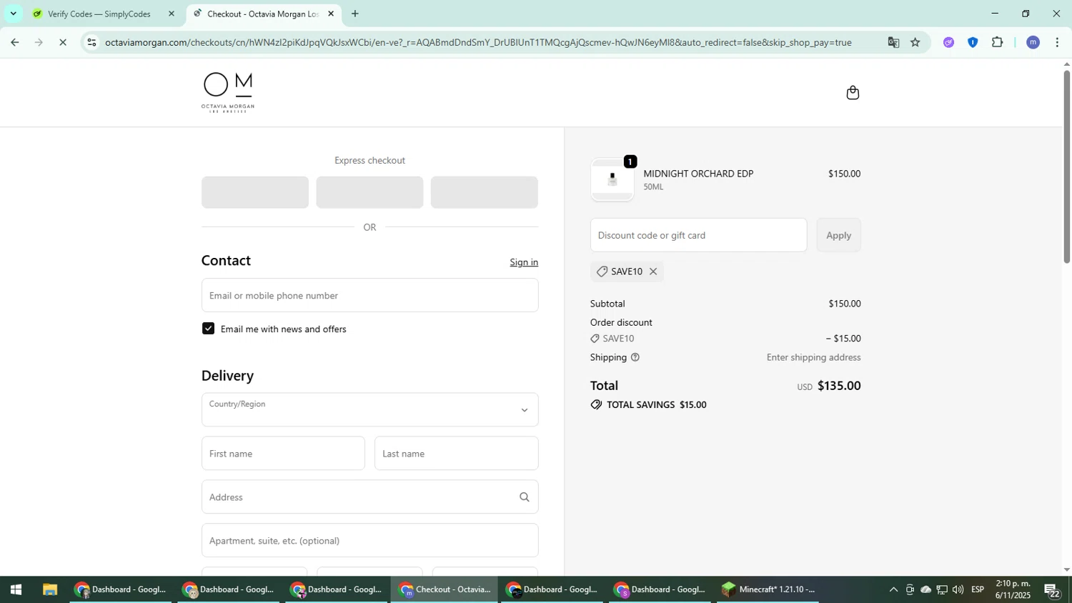This screenshot has height=603, width=1072.
Task: Open the Midnight Orchard EDP product thumbnail
Action: (612, 179)
